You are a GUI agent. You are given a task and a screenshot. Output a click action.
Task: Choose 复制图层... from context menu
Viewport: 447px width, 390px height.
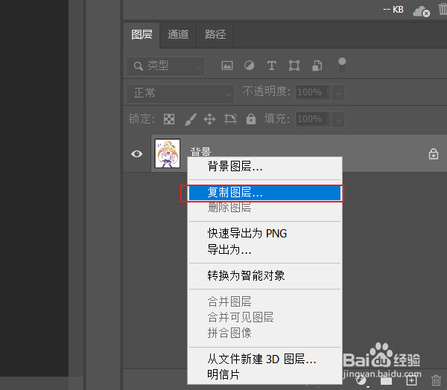pos(264,193)
